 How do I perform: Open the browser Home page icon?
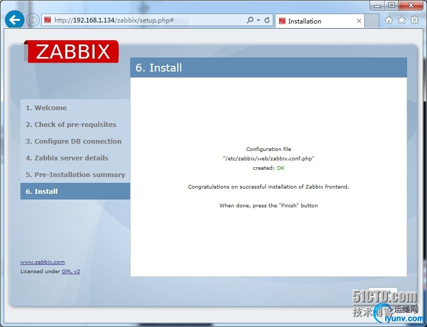389,20
